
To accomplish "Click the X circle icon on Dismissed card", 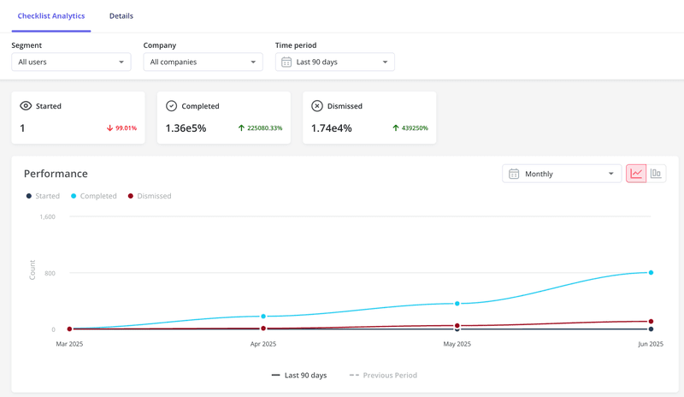I will pos(317,106).
